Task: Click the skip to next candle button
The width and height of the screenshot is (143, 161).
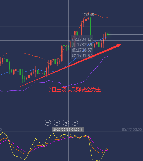Action: 66,123
